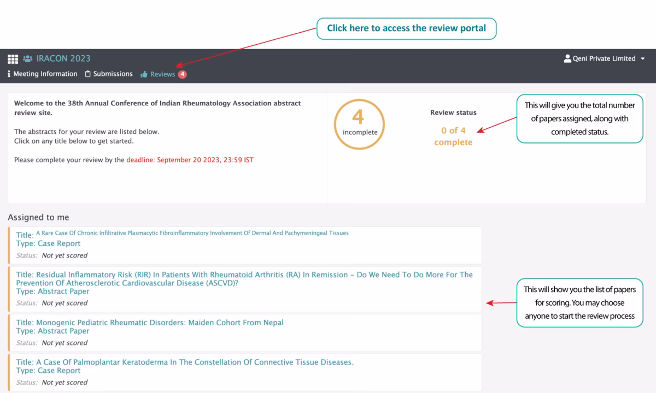
Task: Open the Chronic Infiltrative Plasmacytic Fibroinflammatory paper
Action: [192, 233]
